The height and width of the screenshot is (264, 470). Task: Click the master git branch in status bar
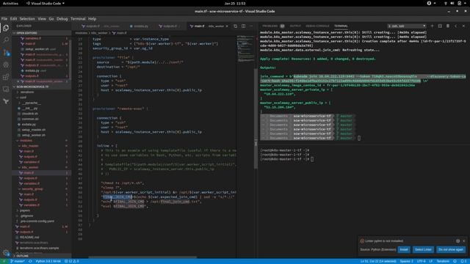coord(18,261)
